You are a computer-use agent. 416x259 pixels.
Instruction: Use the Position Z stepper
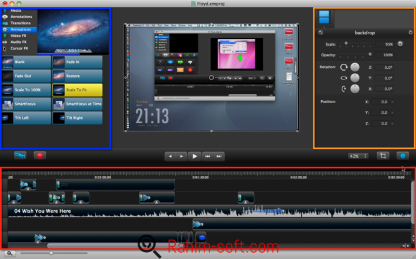tap(393, 123)
